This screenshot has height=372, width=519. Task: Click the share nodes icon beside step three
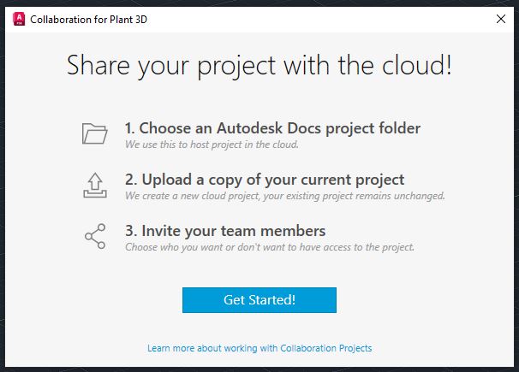point(94,236)
